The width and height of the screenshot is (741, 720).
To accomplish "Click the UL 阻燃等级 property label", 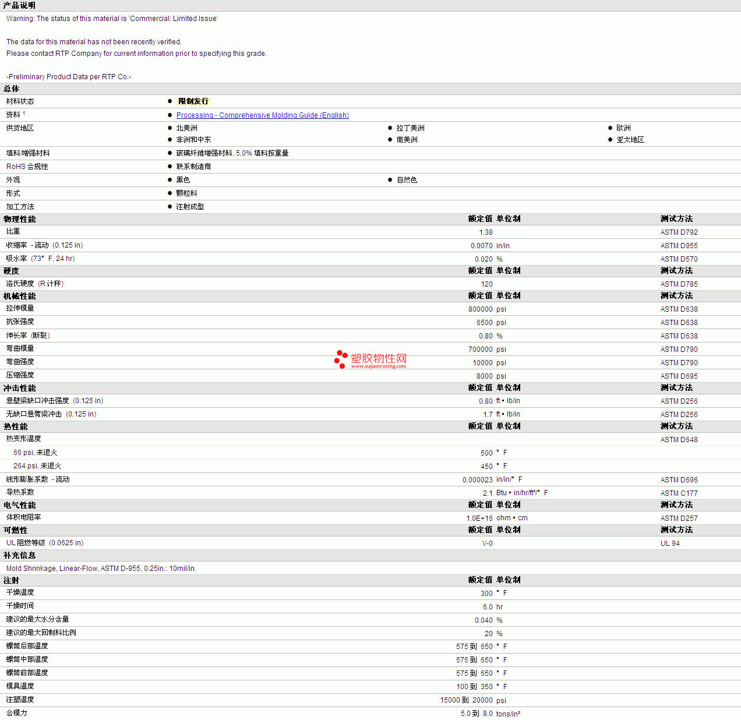I will click(x=45, y=543).
